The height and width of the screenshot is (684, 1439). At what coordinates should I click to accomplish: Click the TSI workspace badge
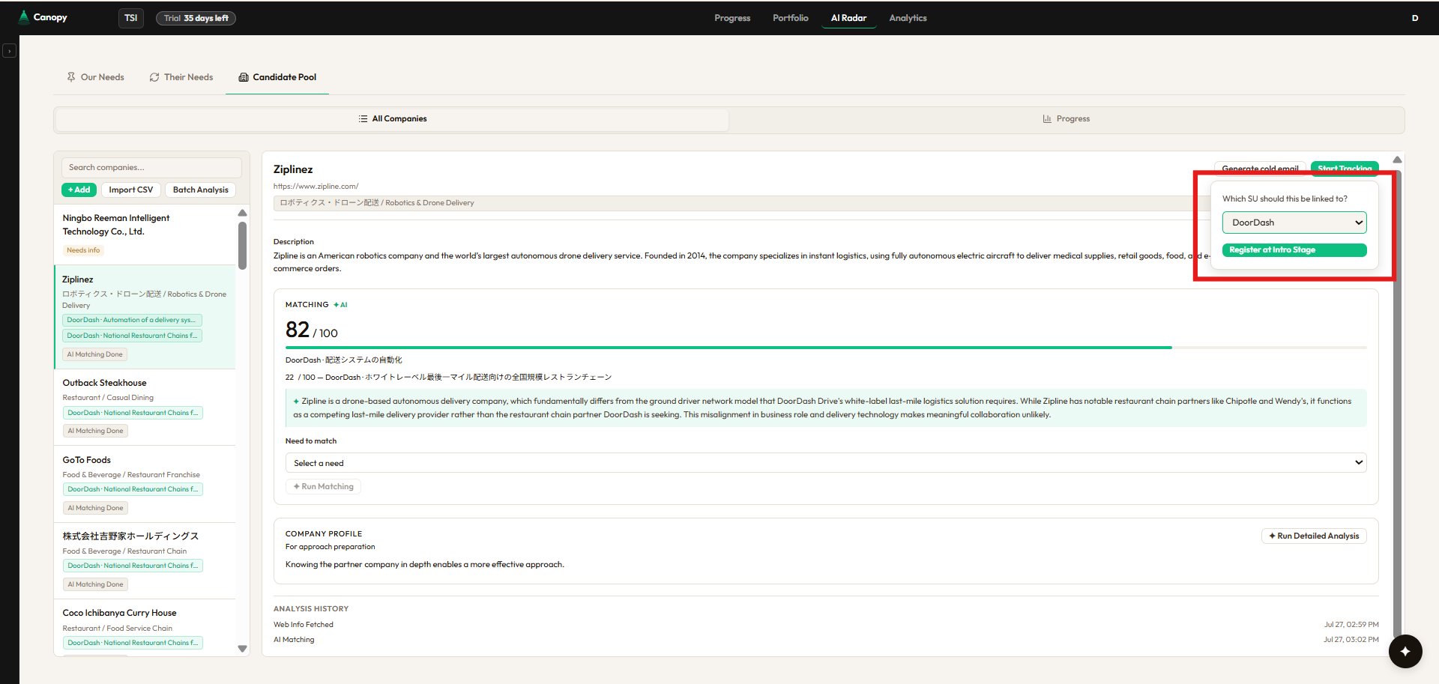(x=131, y=18)
